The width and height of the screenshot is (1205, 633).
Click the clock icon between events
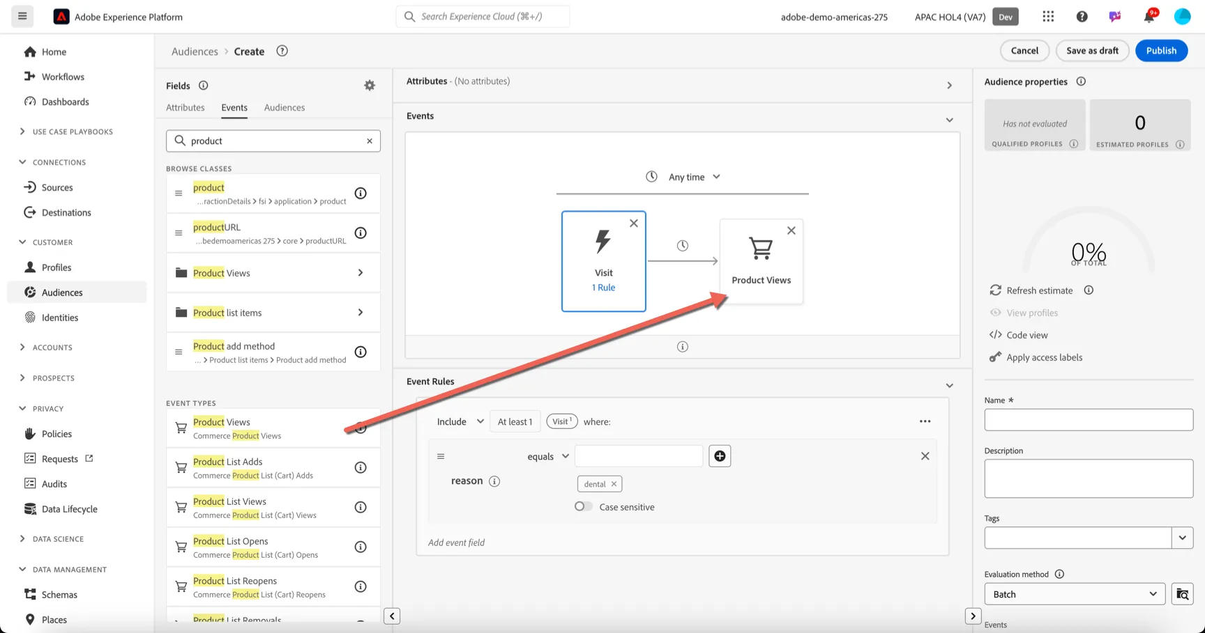point(683,246)
